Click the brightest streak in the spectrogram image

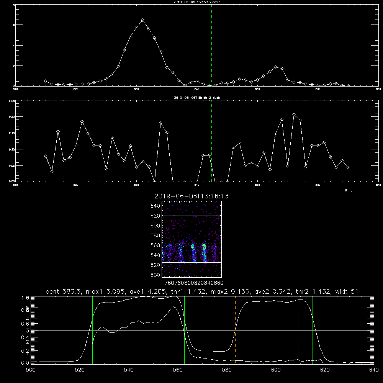[x=204, y=253]
